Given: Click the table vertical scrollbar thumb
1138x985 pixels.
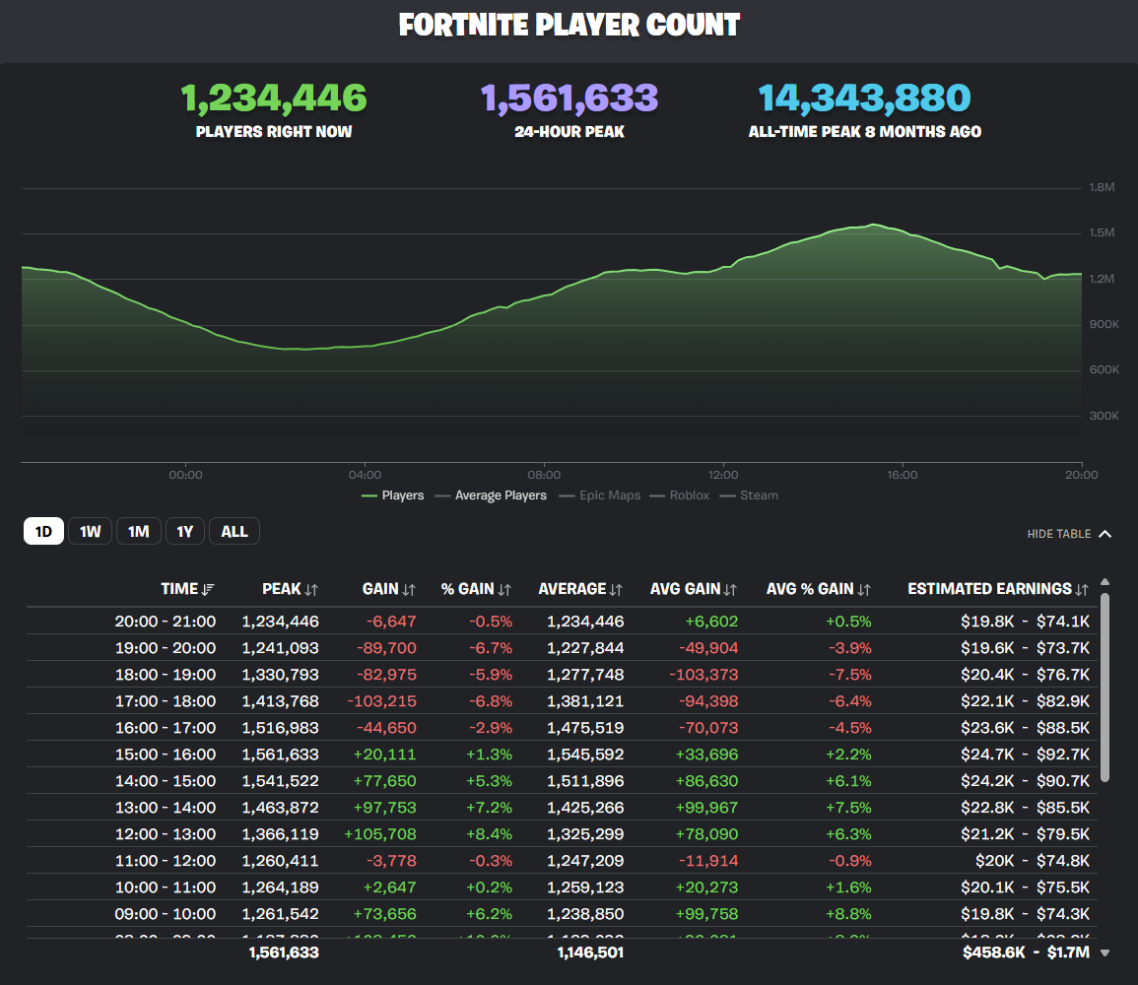Looking at the screenshot, I should [x=1105, y=688].
